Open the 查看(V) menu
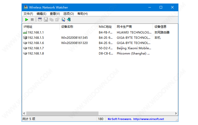The width and height of the screenshot is (198, 125). [x=55, y=14]
